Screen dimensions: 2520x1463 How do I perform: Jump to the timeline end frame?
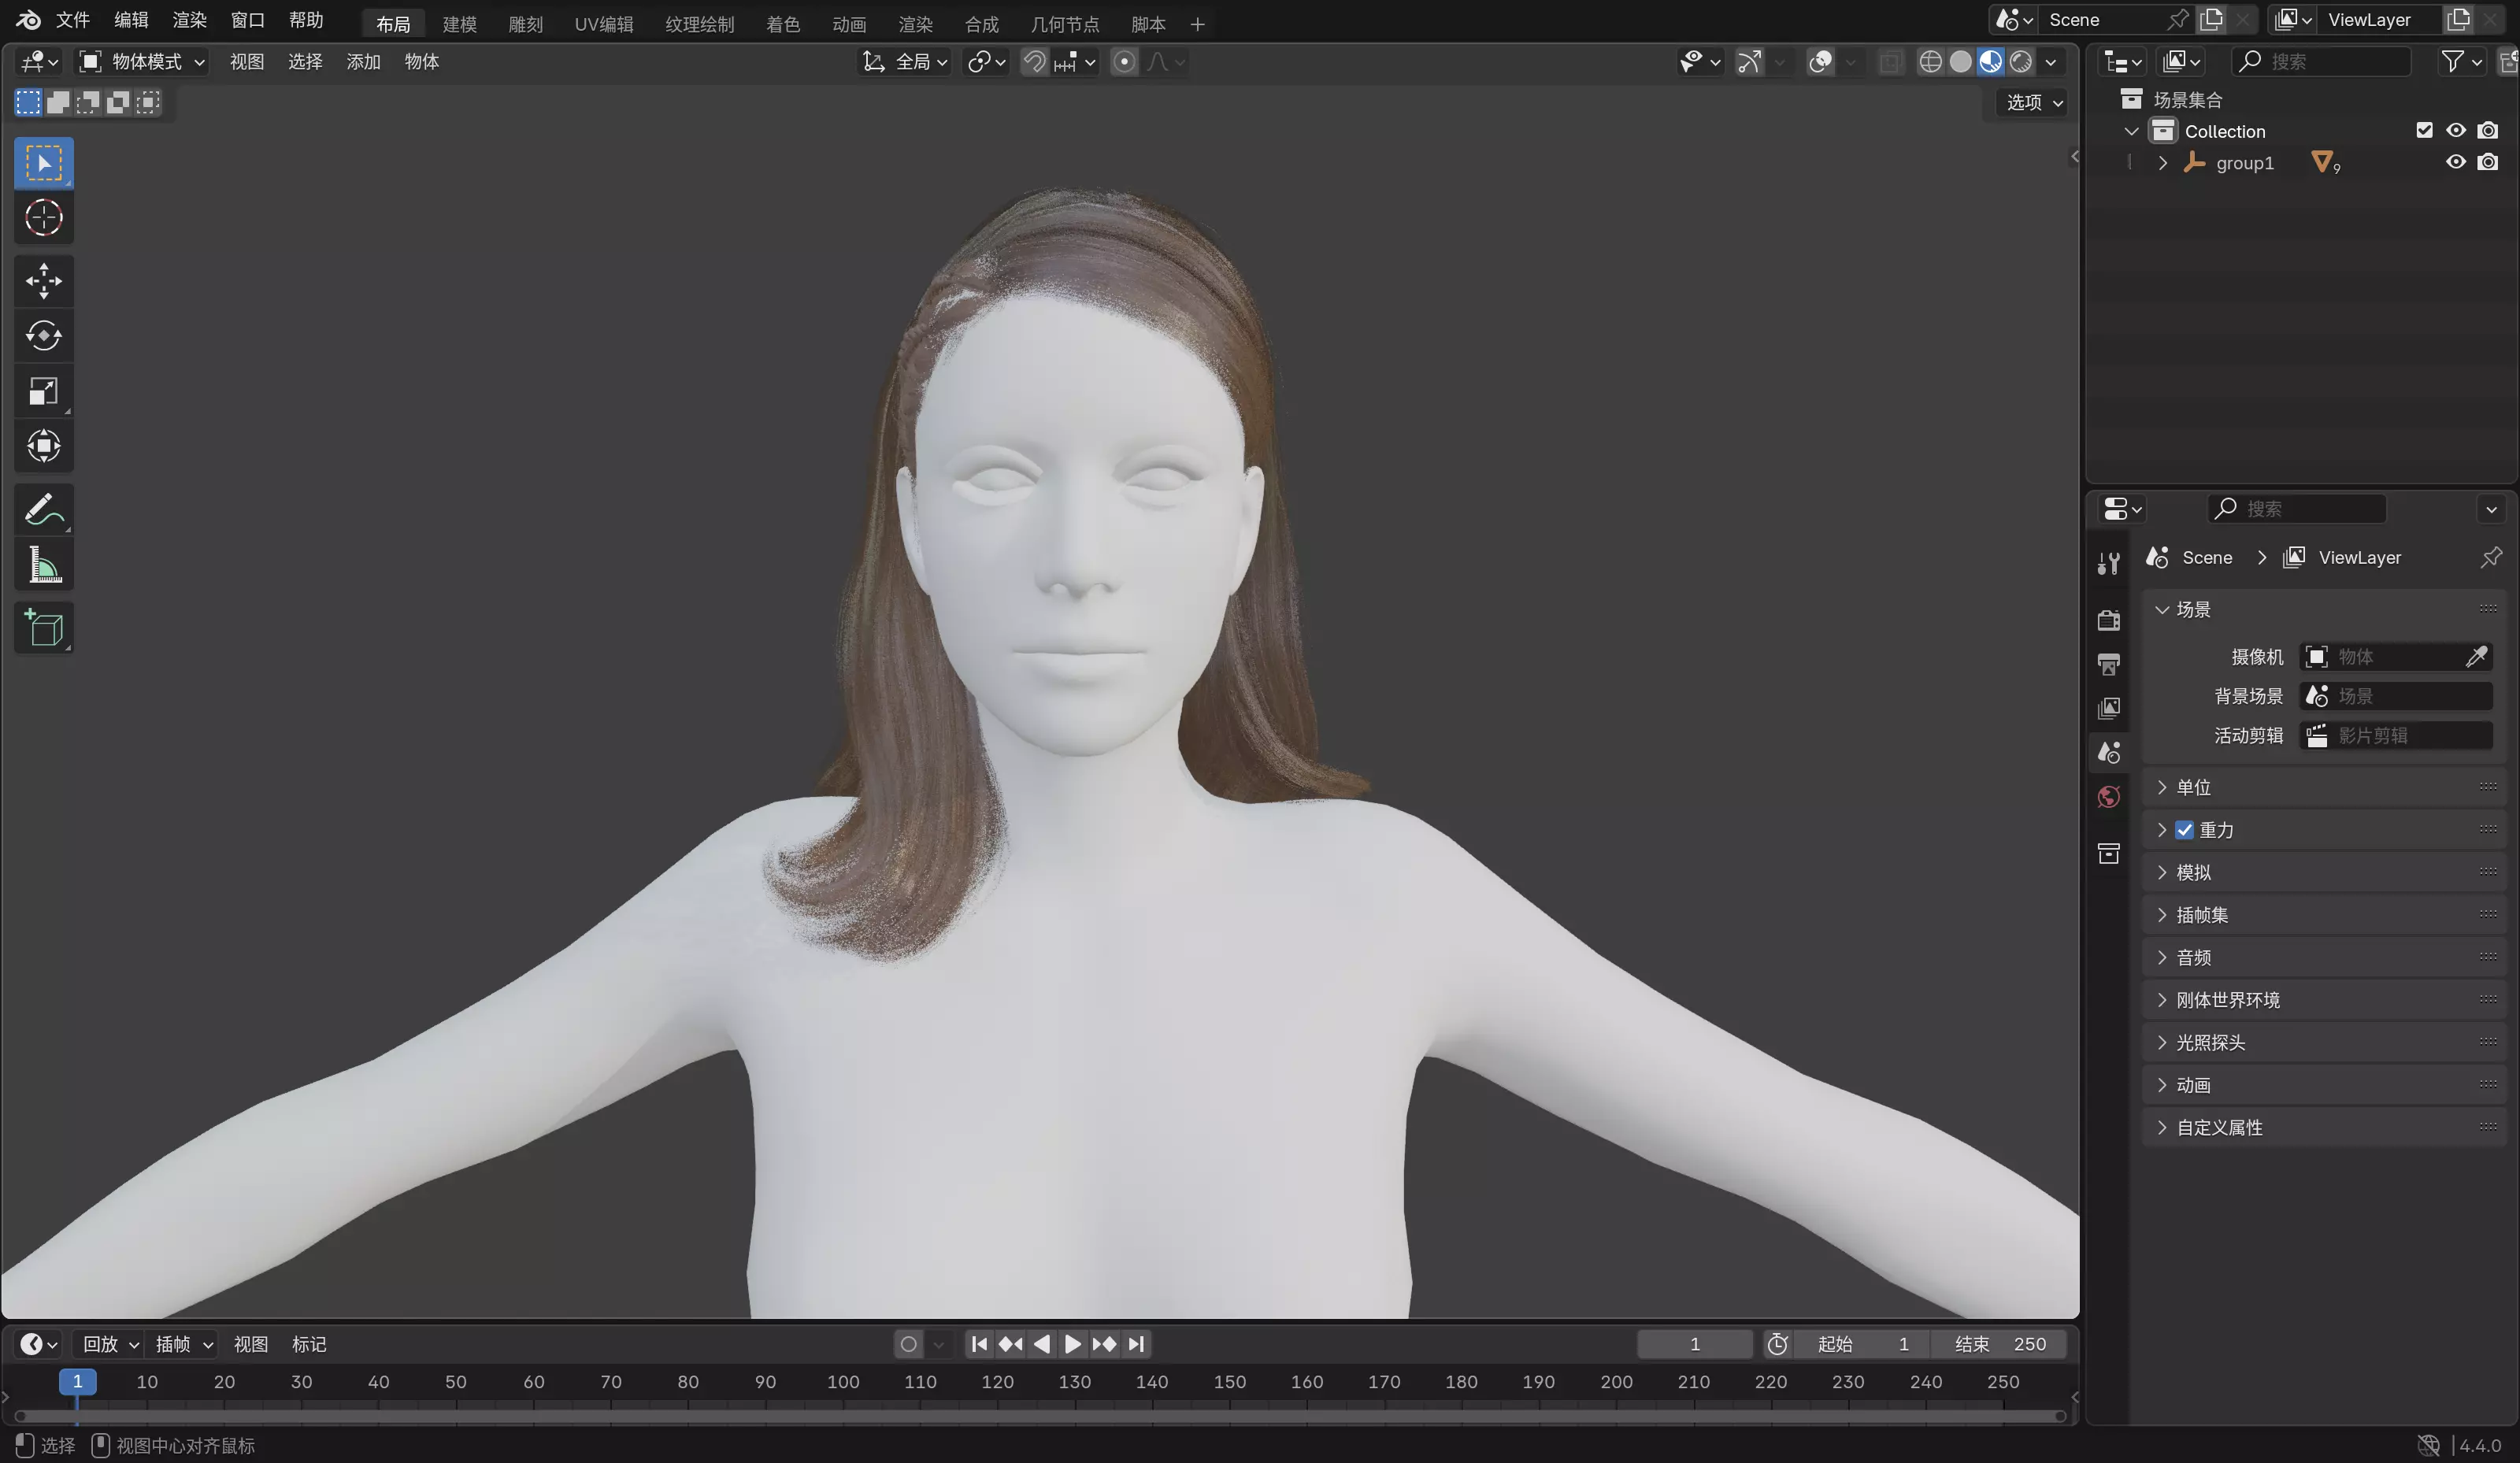point(1136,1344)
